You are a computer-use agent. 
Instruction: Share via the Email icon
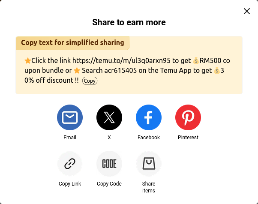[x=70, y=117]
